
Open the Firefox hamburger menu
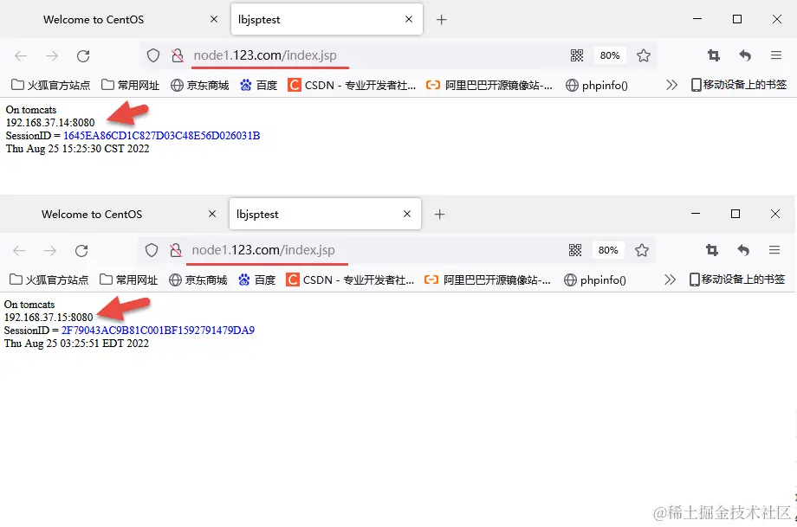(776, 54)
